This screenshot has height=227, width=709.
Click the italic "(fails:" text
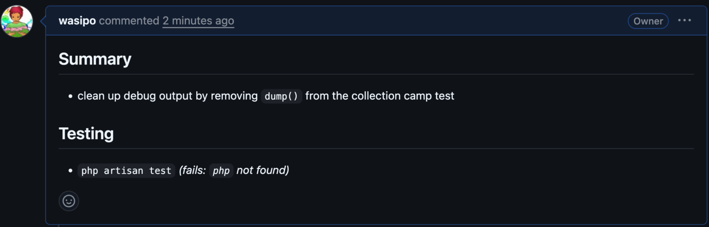click(x=192, y=170)
